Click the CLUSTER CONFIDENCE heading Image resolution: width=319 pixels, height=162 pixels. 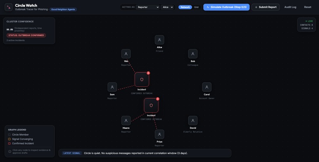[x=20, y=21]
